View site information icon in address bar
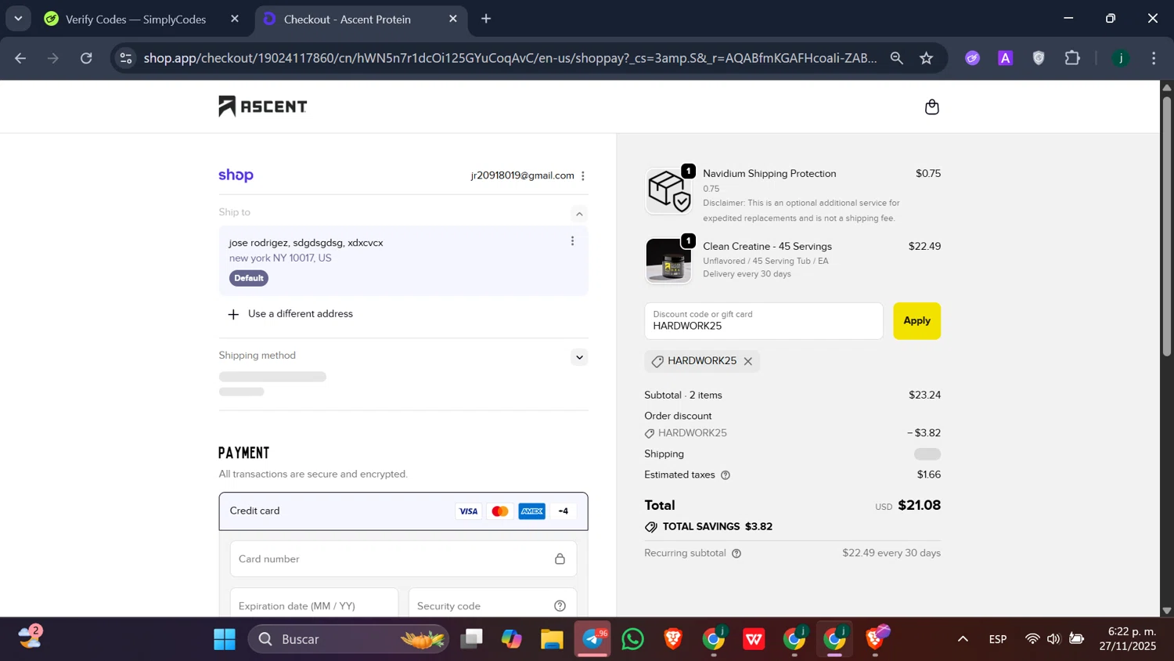The height and width of the screenshot is (661, 1174). click(x=126, y=58)
